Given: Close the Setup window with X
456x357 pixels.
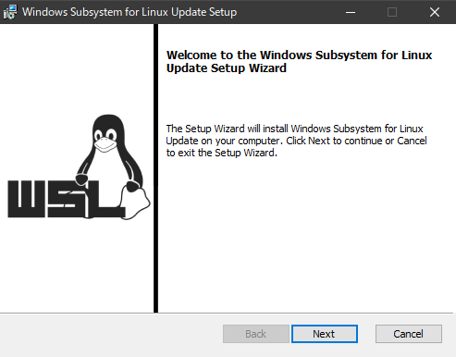Looking at the screenshot, I should pos(435,12).
